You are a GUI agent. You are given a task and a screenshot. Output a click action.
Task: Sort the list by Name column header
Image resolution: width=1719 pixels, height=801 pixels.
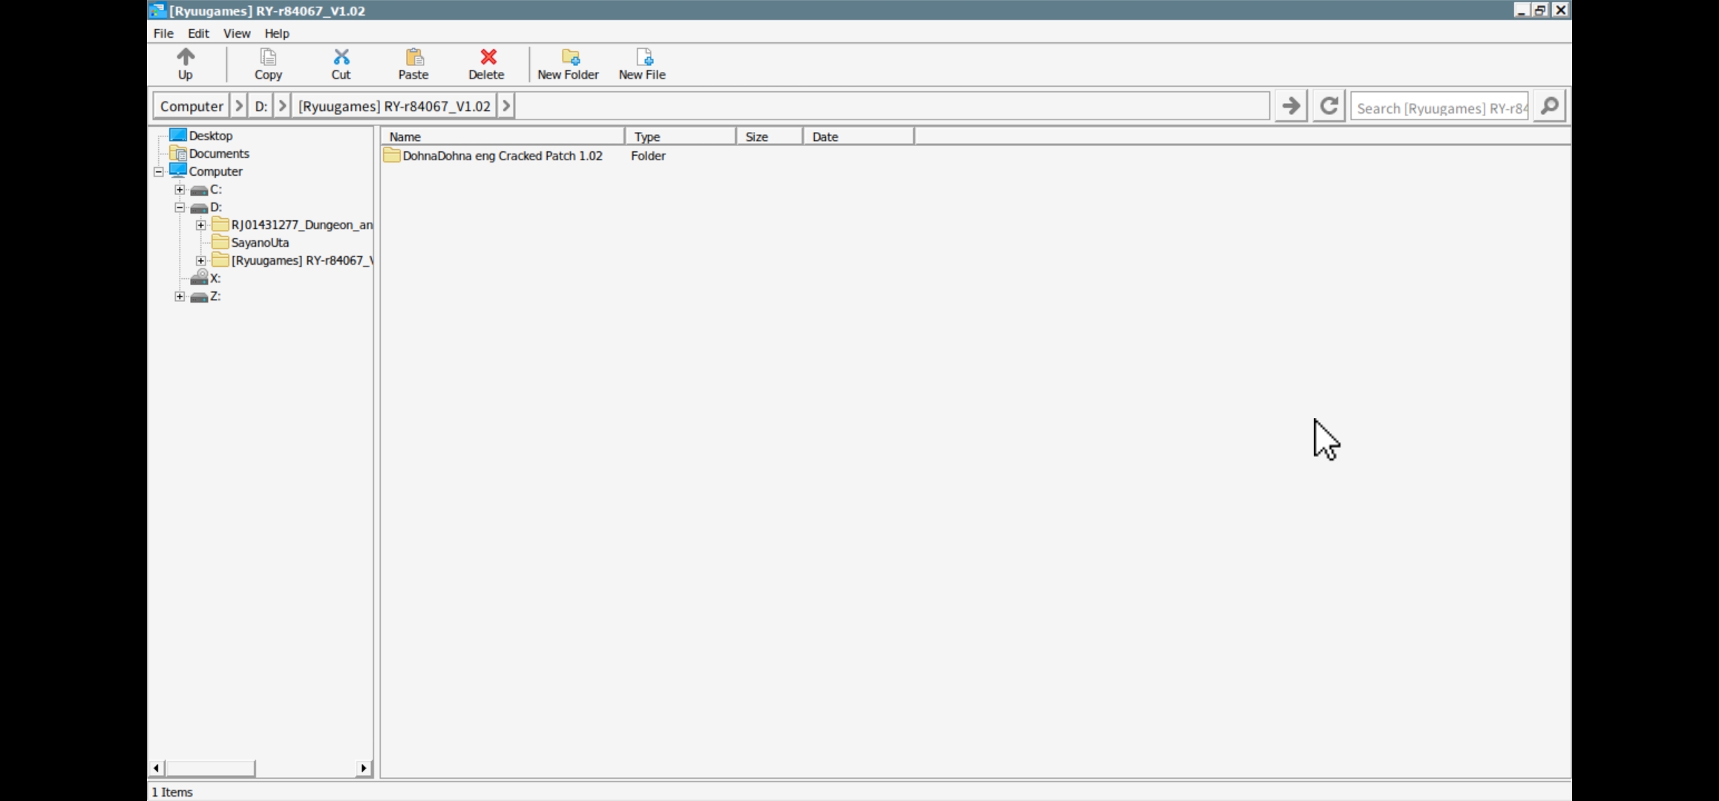502,136
